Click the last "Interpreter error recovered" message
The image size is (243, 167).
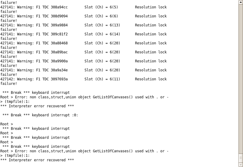point(37,160)
